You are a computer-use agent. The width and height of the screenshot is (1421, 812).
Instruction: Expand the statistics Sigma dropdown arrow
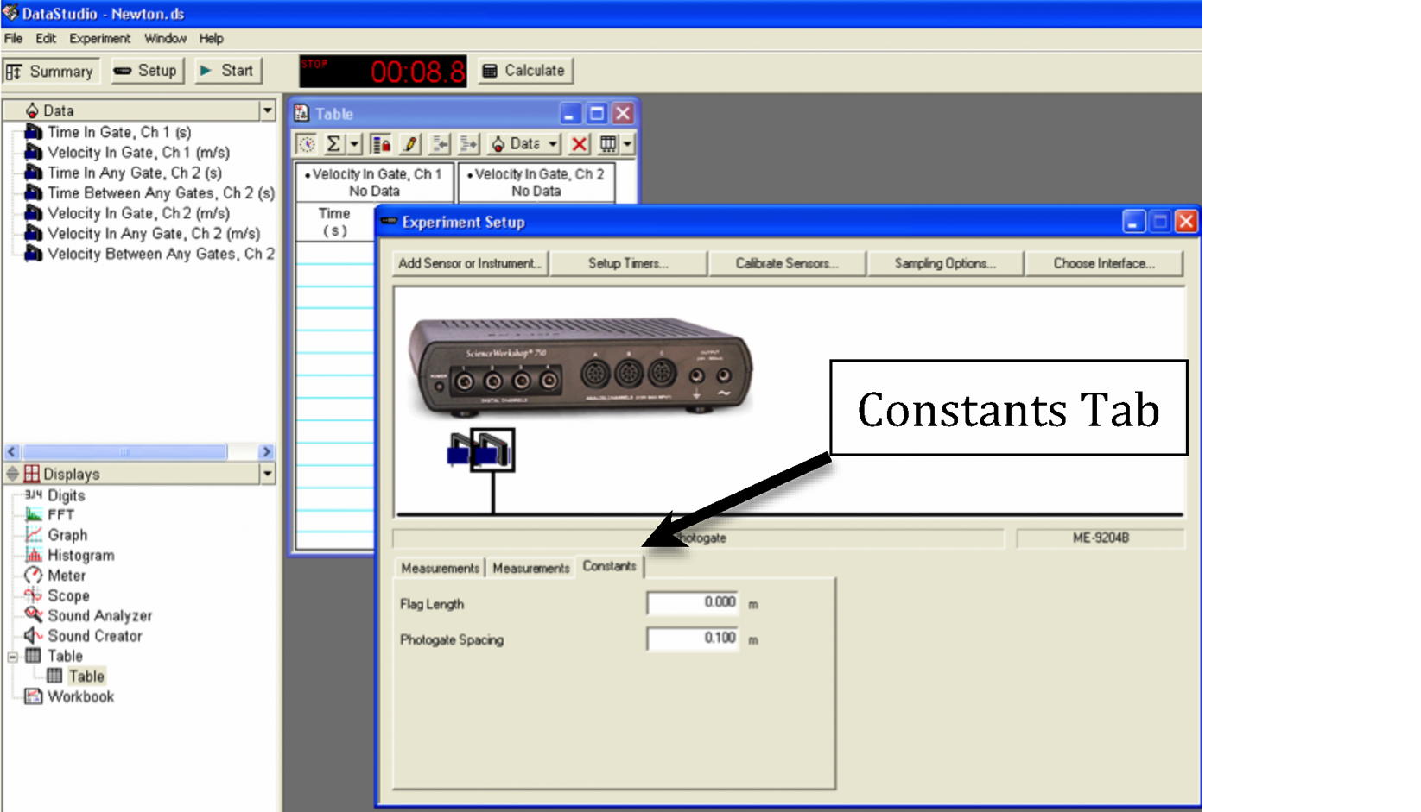[354, 144]
